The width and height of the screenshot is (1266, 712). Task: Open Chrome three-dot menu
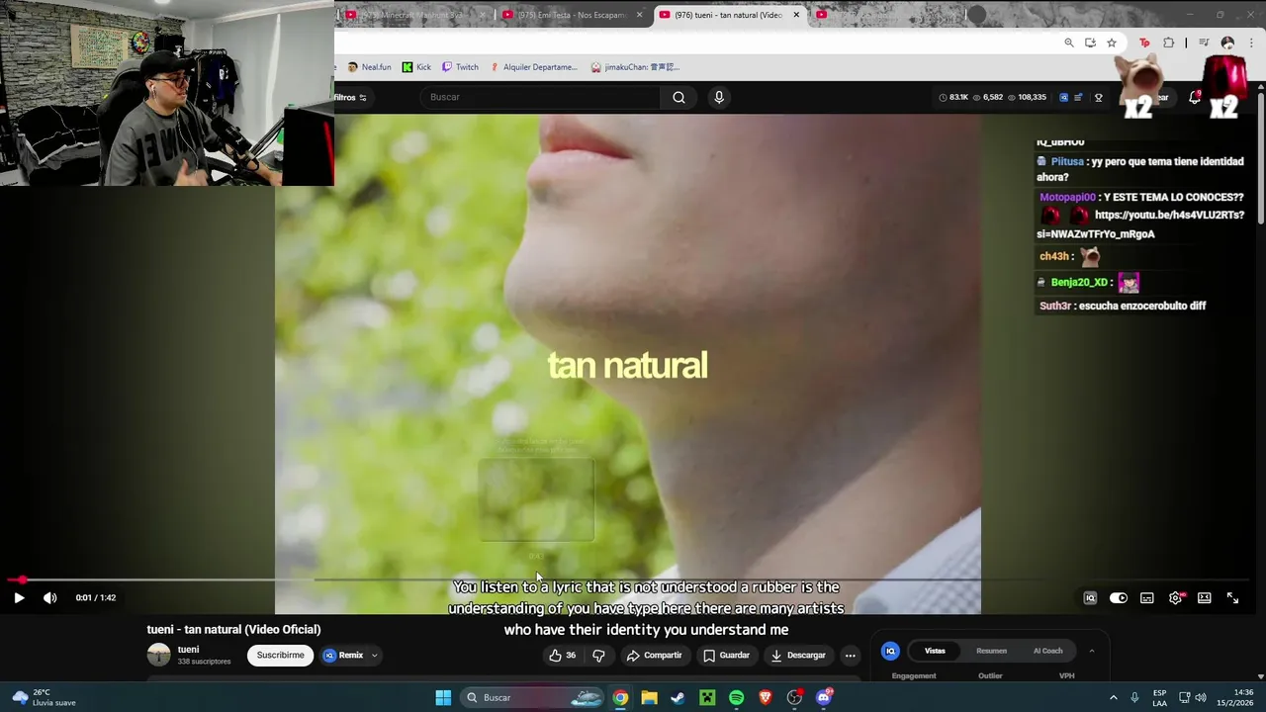tap(1251, 43)
